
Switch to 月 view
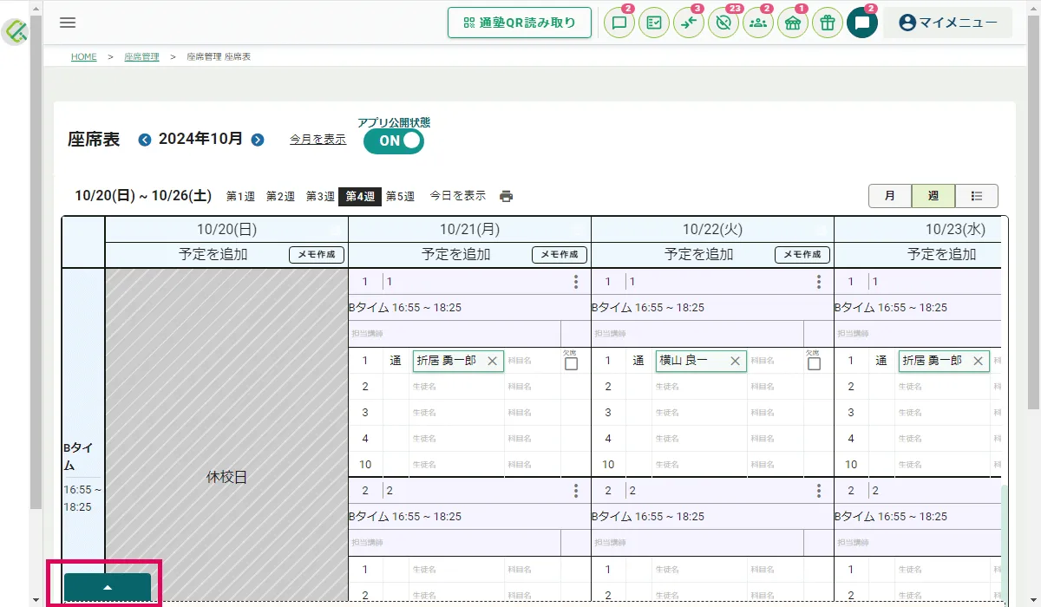pyautogui.click(x=890, y=196)
